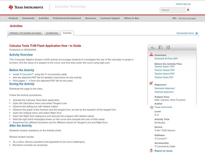Switch to the Guidebooks tab
The image size is (205, 153).
tap(52, 33)
